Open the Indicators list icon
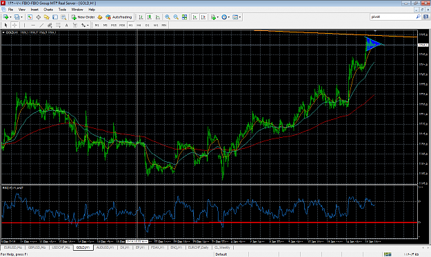Image resolution: width=431 pixels, height=257 pixels. pyautogui.click(x=213, y=17)
